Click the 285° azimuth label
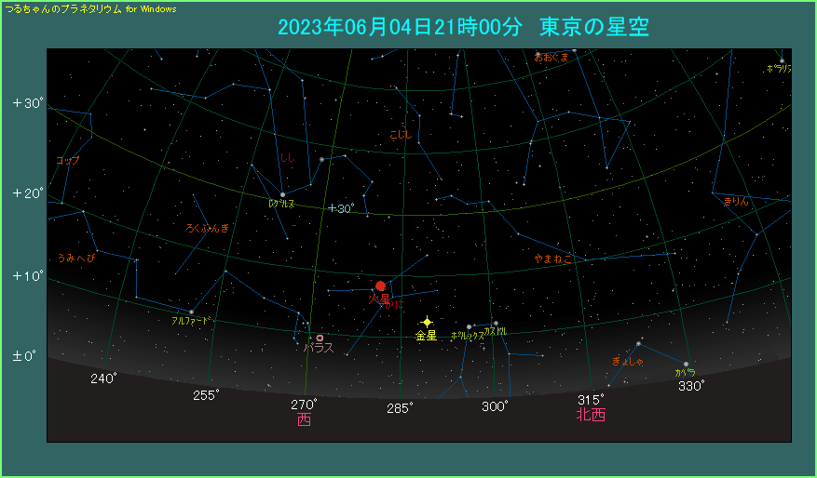 [400, 407]
